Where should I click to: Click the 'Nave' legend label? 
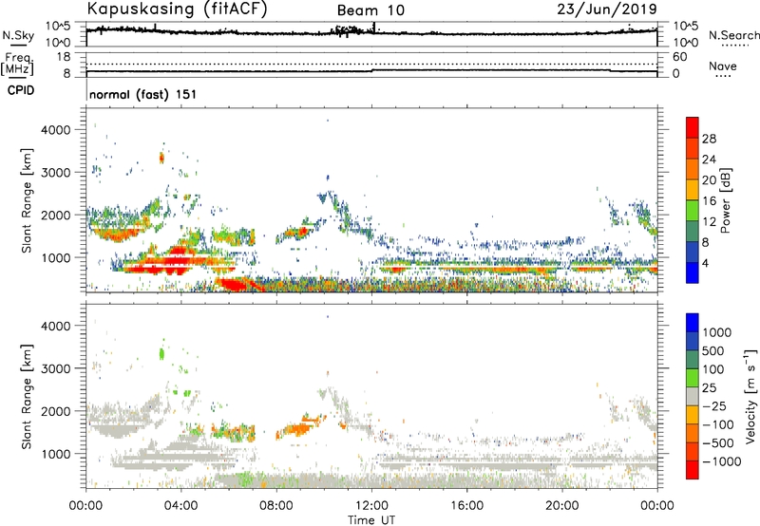(x=723, y=66)
